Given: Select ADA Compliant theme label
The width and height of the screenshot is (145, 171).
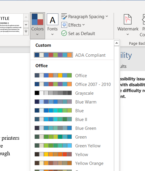Looking at the screenshot, I should 90,55.
